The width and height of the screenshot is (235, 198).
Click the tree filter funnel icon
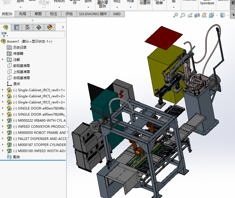(4, 35)
